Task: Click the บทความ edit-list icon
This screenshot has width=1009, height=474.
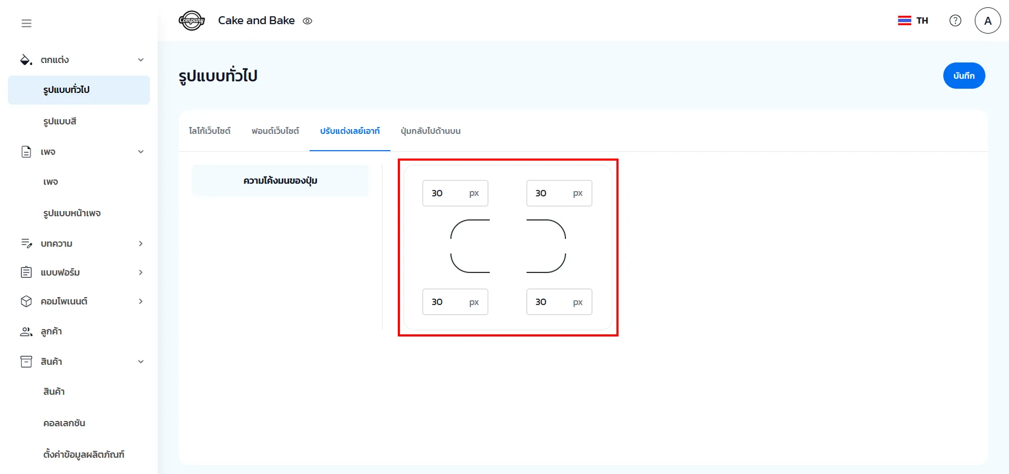Action: (26, 243)
